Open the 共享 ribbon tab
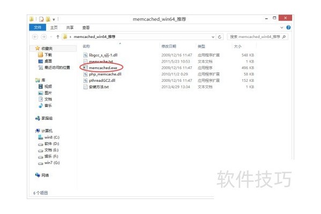 click(70, 27)
